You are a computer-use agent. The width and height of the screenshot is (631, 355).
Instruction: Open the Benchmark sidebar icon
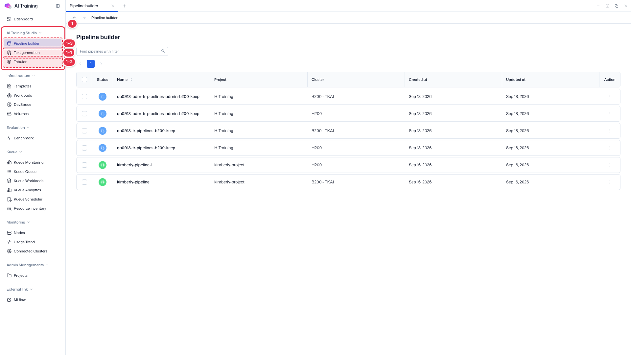coord(9,138)
